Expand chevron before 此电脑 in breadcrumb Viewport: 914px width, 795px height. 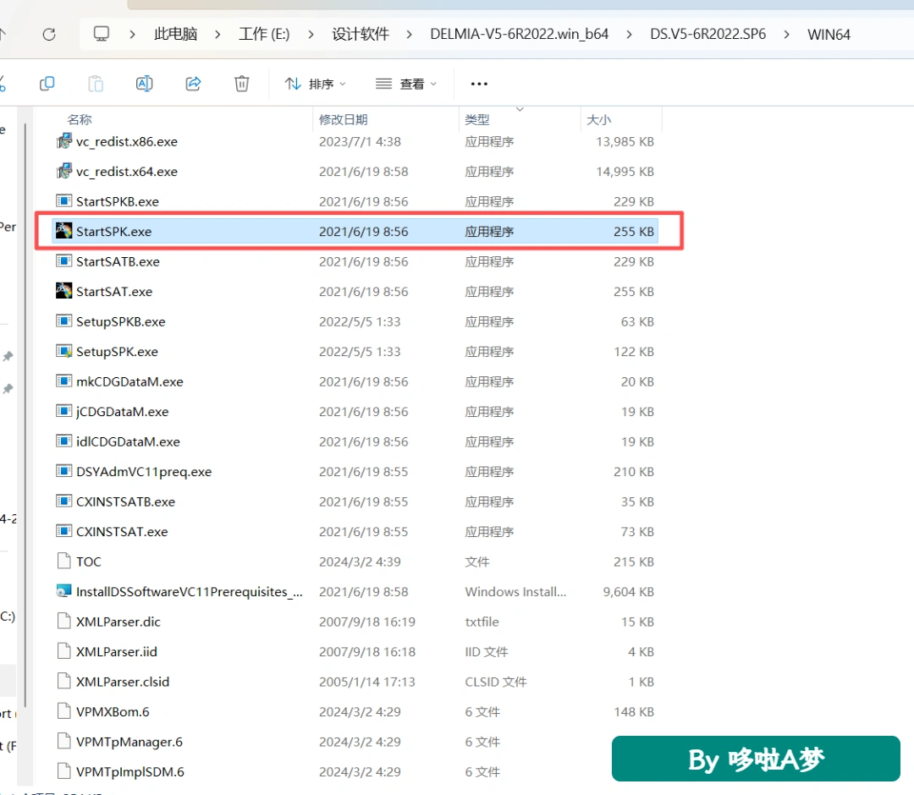coord(132,35)
